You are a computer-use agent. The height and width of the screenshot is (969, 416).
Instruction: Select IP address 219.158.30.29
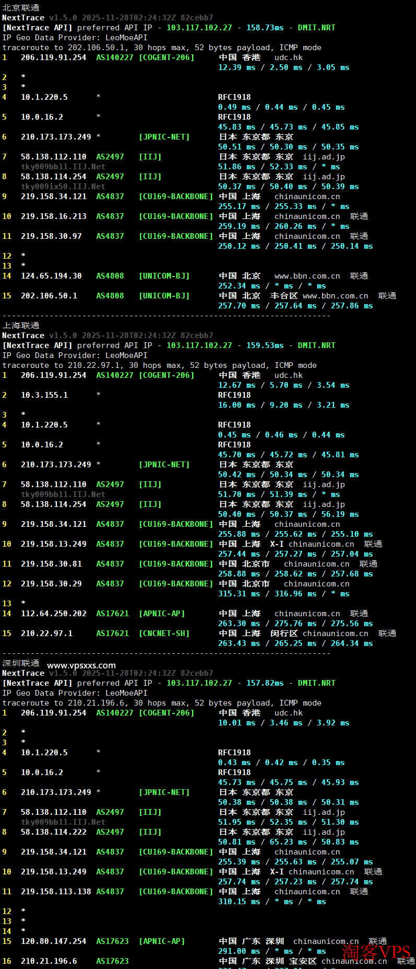tap(51, 584)
